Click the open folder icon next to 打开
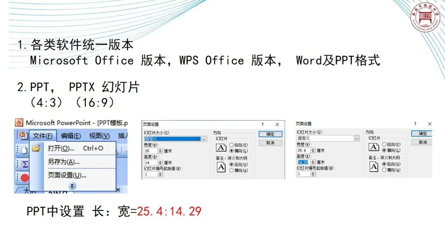Screen dimensions: 445x251 click(36, 148)
